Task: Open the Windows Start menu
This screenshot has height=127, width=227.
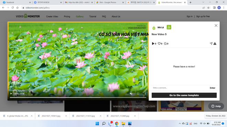Action: (x=97, y=124)
